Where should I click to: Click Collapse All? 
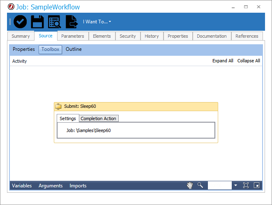click(249, 61)
